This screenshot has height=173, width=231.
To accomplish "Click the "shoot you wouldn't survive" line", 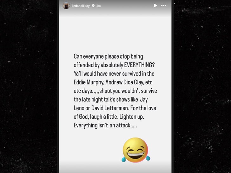I will point(128,91).
